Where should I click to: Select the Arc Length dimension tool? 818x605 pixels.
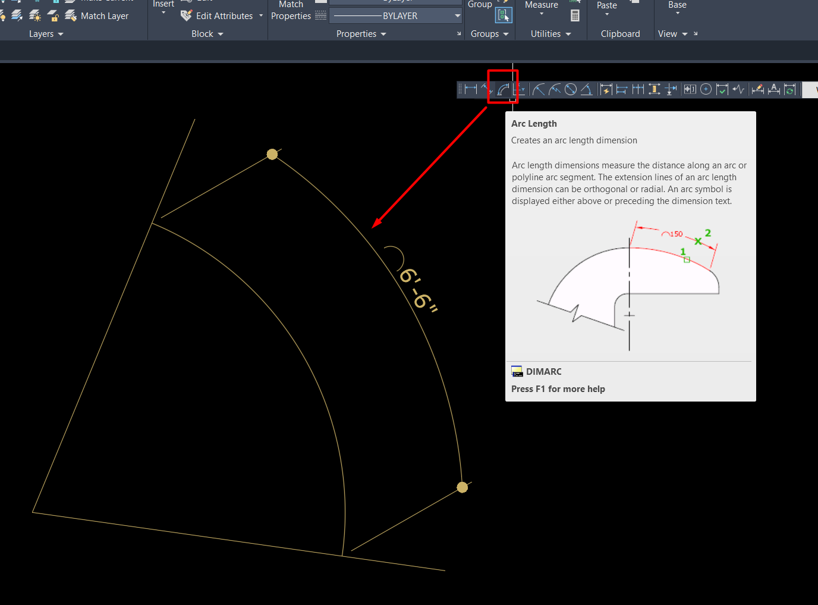pyautogui.click(x=503, y=89)
